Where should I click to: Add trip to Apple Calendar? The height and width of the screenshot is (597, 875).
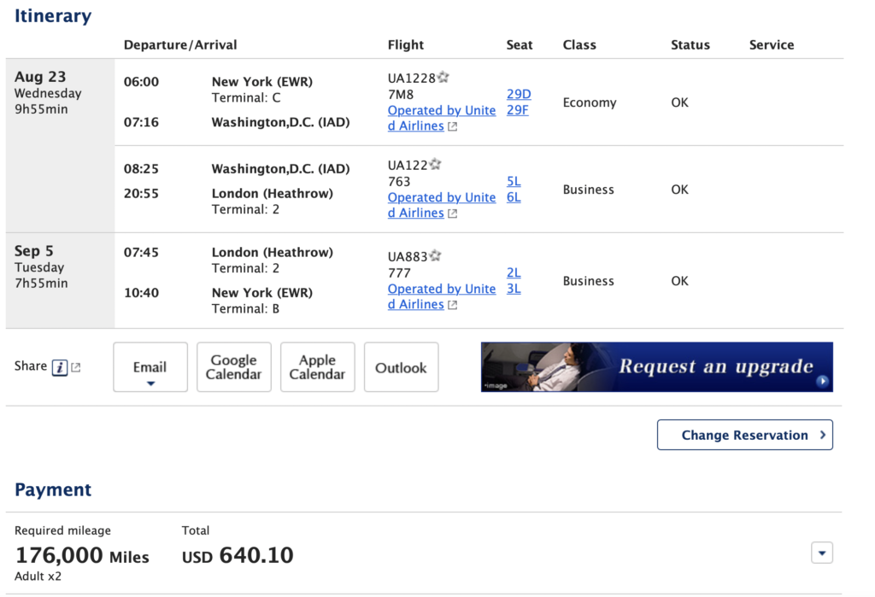click(x=317, y=367)
